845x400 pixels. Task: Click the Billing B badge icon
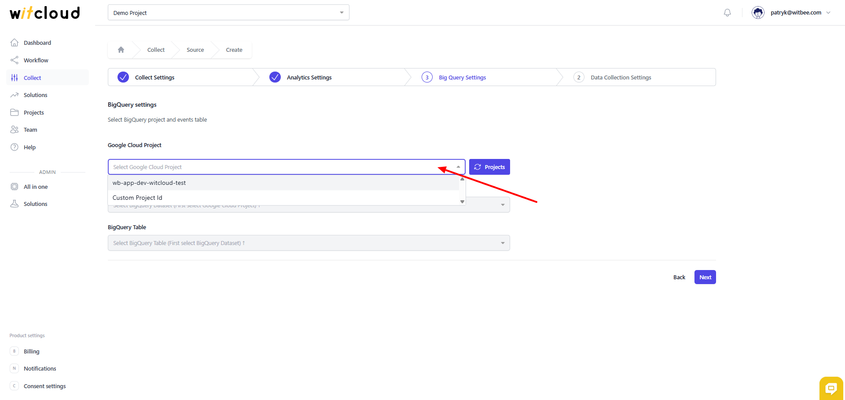pyautogui.click(x=14, y=351)
